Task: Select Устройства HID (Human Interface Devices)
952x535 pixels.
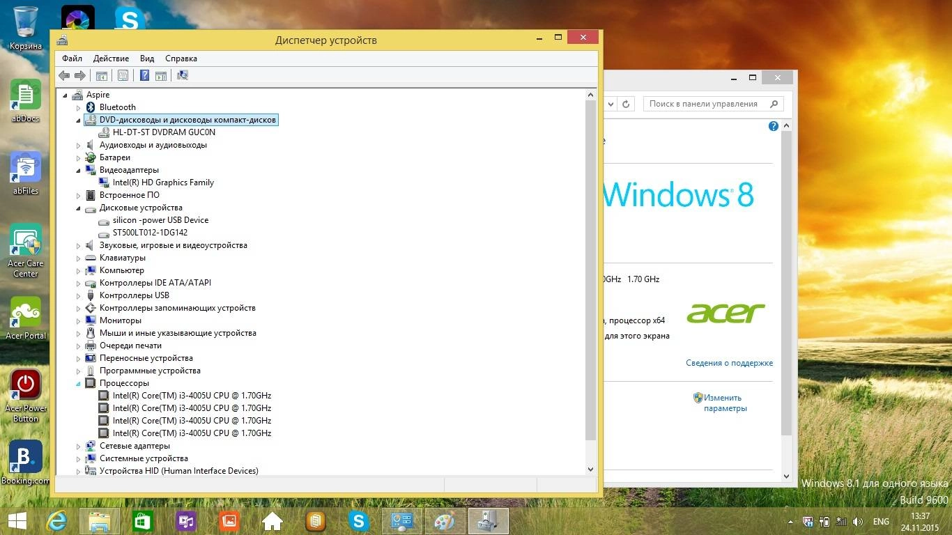Action: pos(179,471)
